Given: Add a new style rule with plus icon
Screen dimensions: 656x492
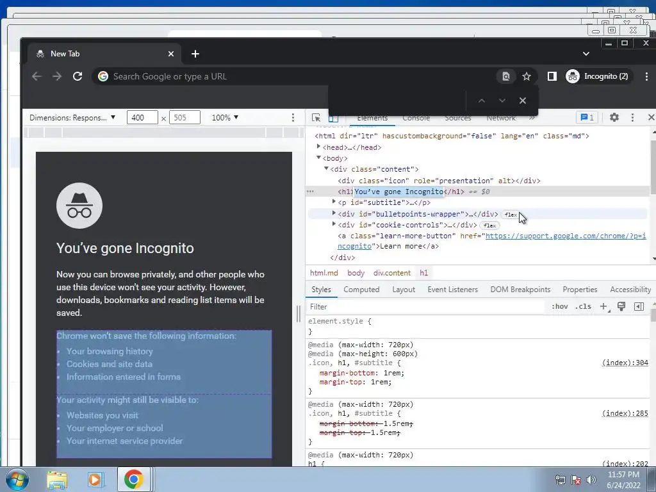Looking at the screenshot, I should 603,307.
